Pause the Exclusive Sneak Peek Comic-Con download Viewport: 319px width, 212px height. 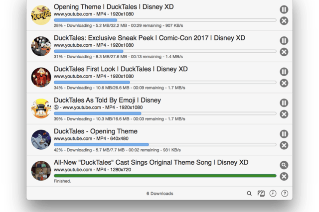click(x=284, y=40)
